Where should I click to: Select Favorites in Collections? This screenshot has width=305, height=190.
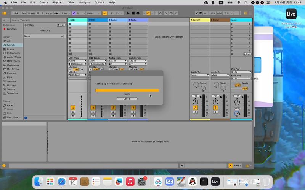coord(12,29)
